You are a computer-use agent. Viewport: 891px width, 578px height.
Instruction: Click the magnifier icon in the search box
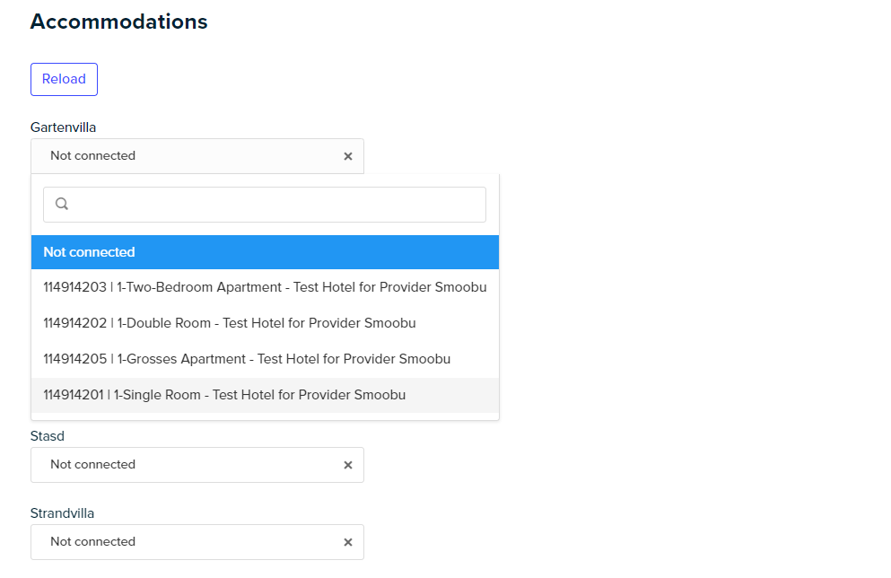coord(62,204)
